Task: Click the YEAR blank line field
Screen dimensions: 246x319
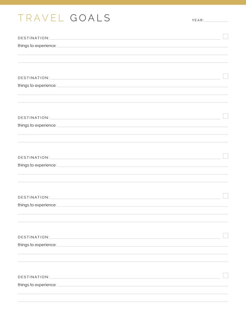Action: coord(216,20)
